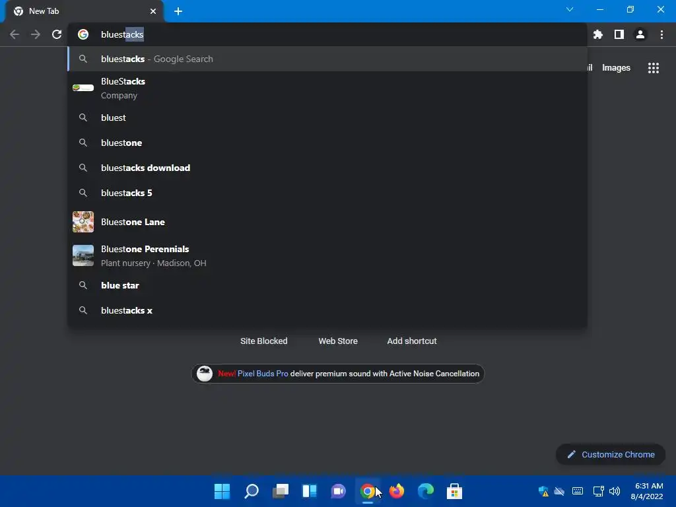Open the Chat app in taskbar
This screenshot has width=676, height=507.
339,491
